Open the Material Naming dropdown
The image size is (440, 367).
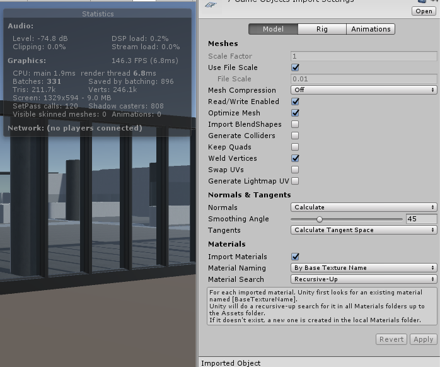[x=364, y=268]
